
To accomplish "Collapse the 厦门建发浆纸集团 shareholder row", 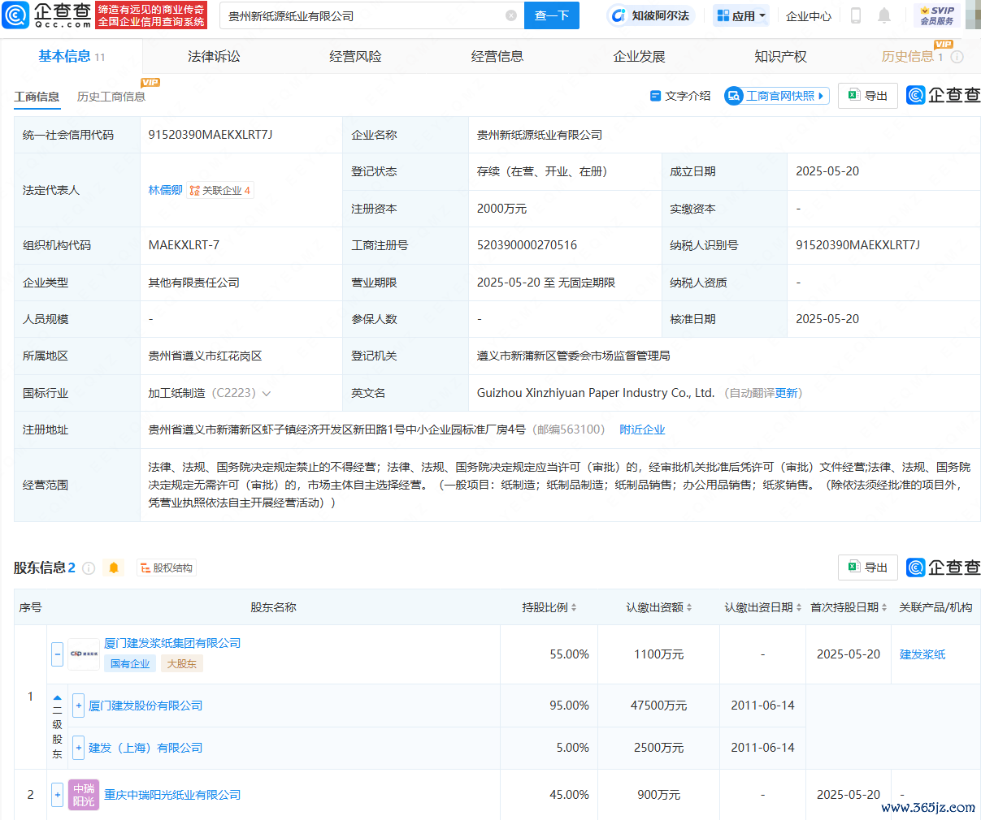I will tap(57, 654).
